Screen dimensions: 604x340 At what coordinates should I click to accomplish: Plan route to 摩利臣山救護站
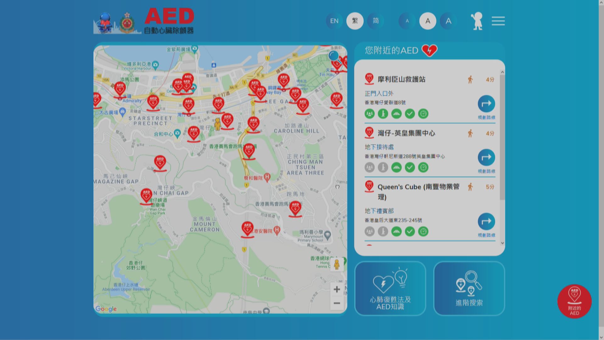pos(486,104)
